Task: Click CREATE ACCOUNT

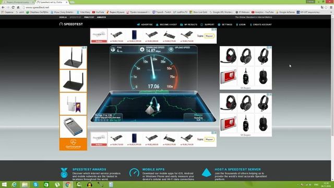Action: [261, 25]
